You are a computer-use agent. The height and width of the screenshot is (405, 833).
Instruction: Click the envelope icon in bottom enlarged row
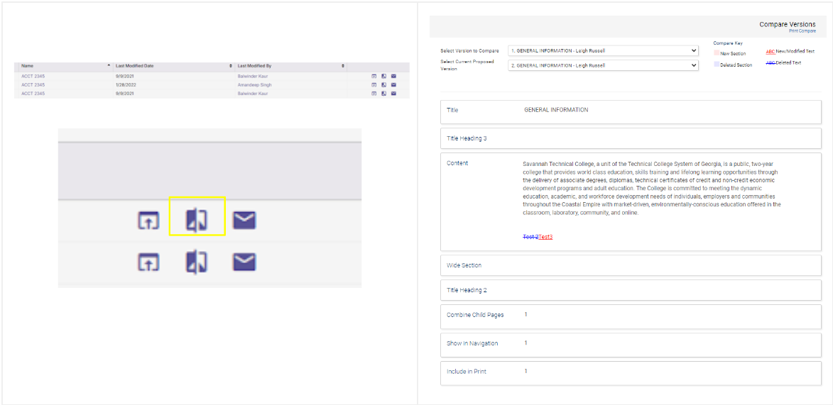click(x=244, y=262)
